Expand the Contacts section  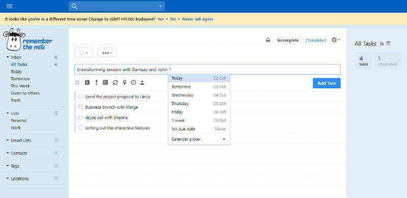[x=8, y=153]
